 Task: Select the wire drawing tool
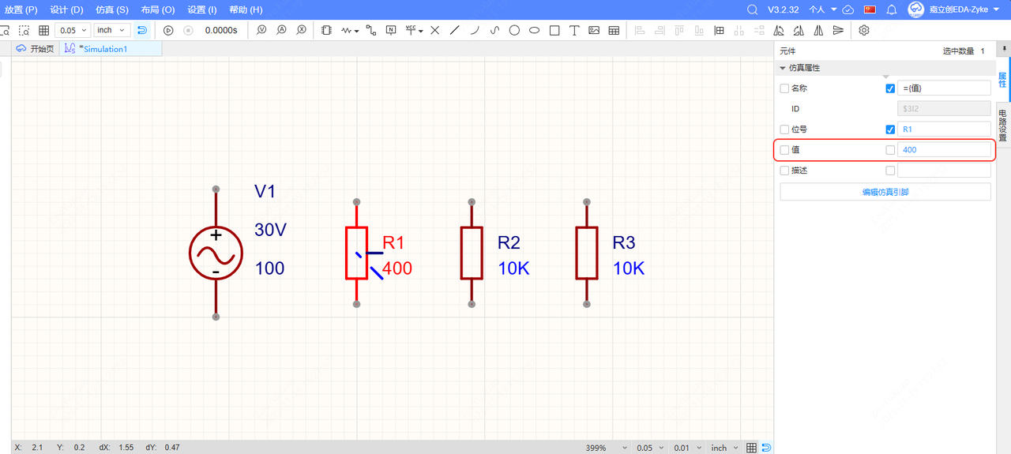click(371, 31)
